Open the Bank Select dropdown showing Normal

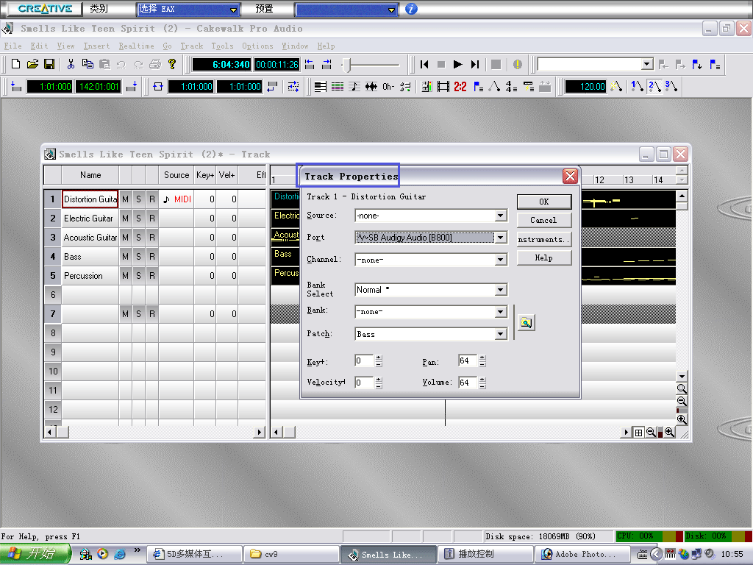[x=500, y=290]
